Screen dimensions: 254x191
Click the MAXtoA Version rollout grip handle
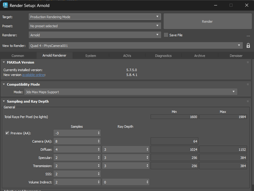click(x=248, y=62)
